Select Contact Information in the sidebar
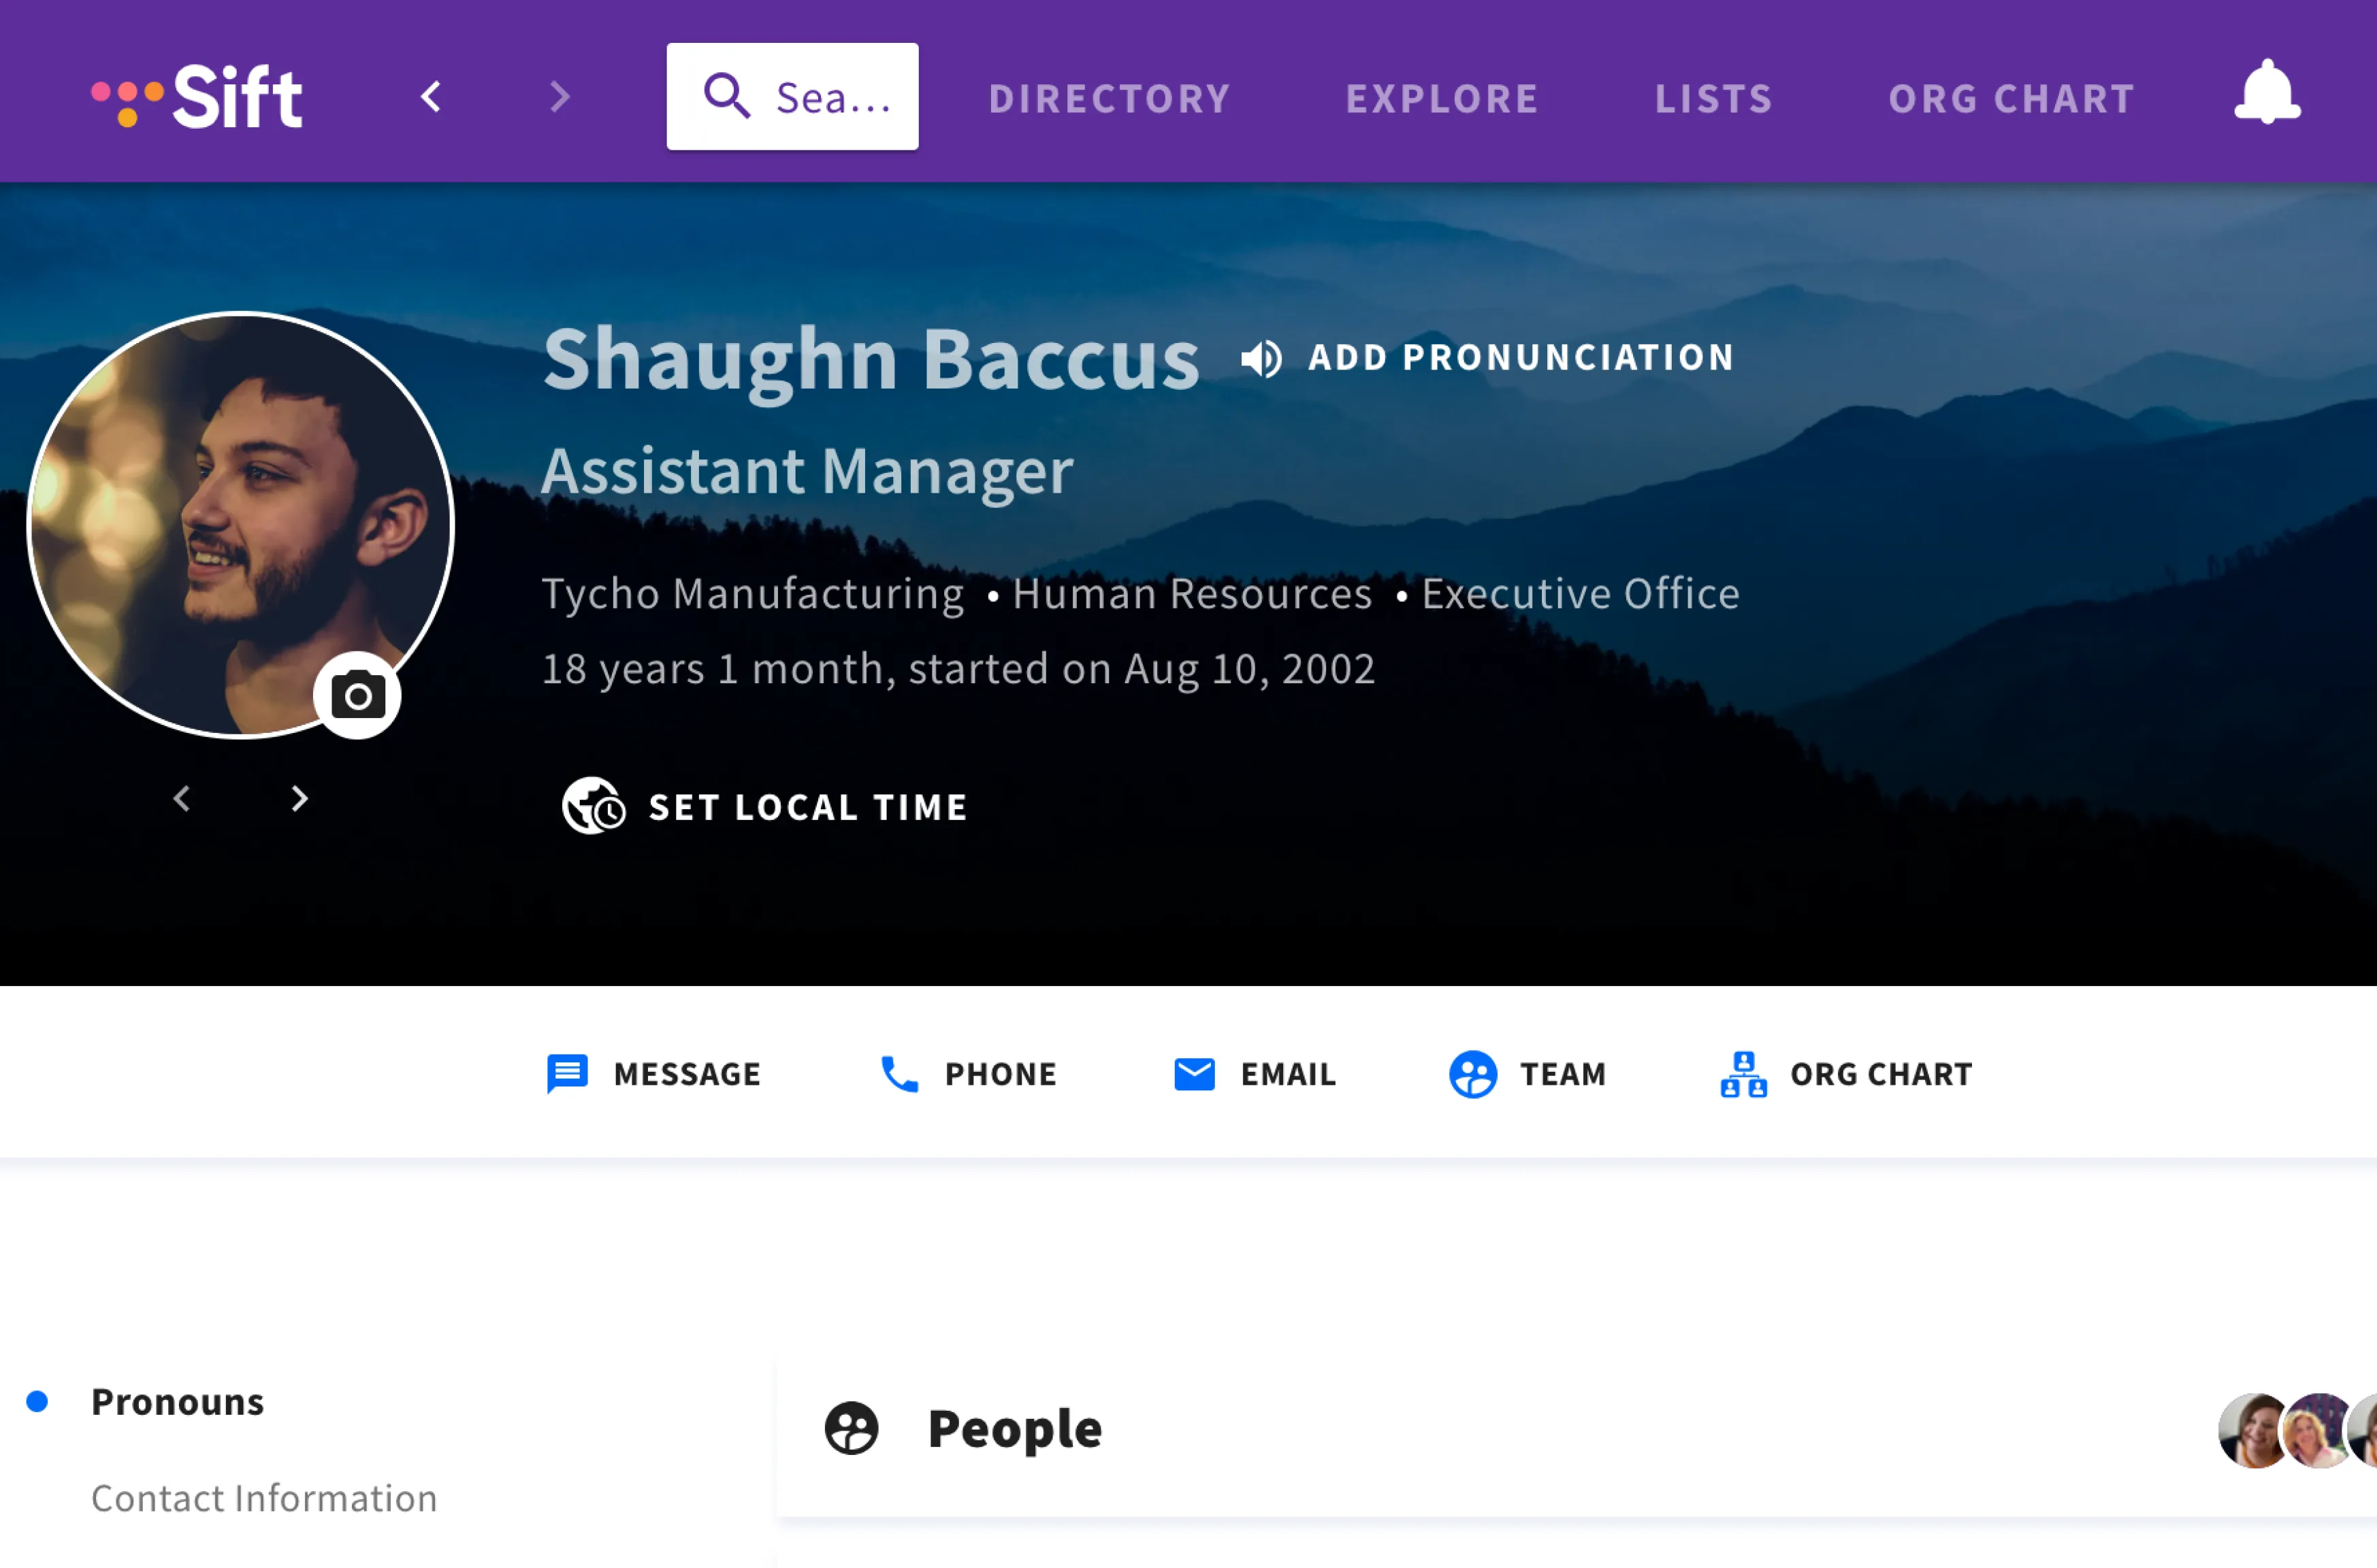 coord(264,1498)
